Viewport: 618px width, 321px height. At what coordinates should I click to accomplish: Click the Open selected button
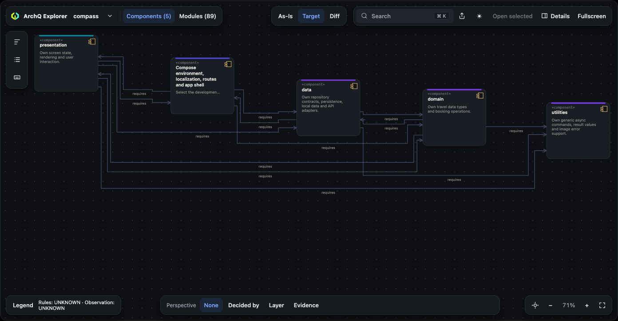click(x=512, y=16)
